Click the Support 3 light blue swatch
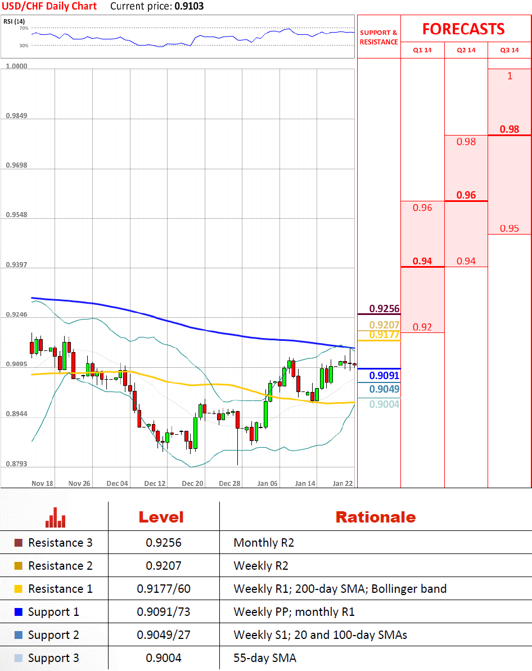 click(19, 658)
